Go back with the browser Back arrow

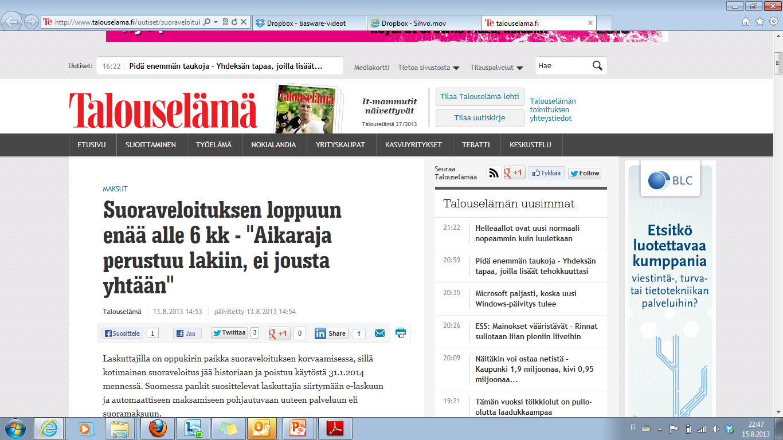13,22
